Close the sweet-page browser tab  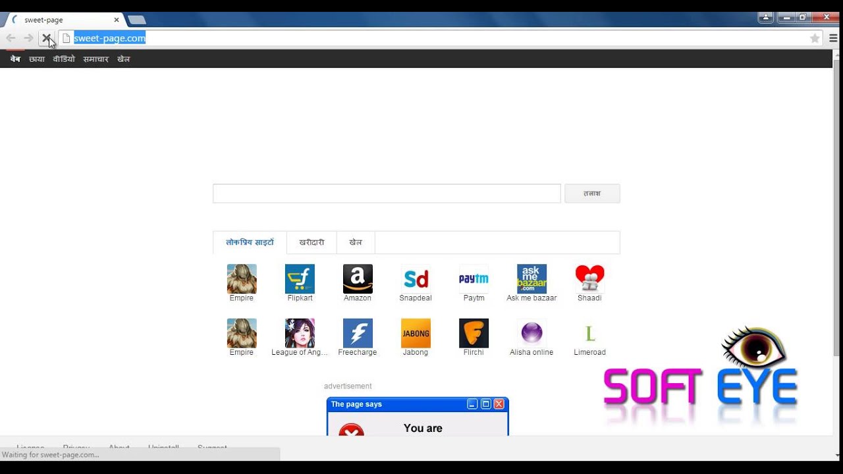coord(117,20)
